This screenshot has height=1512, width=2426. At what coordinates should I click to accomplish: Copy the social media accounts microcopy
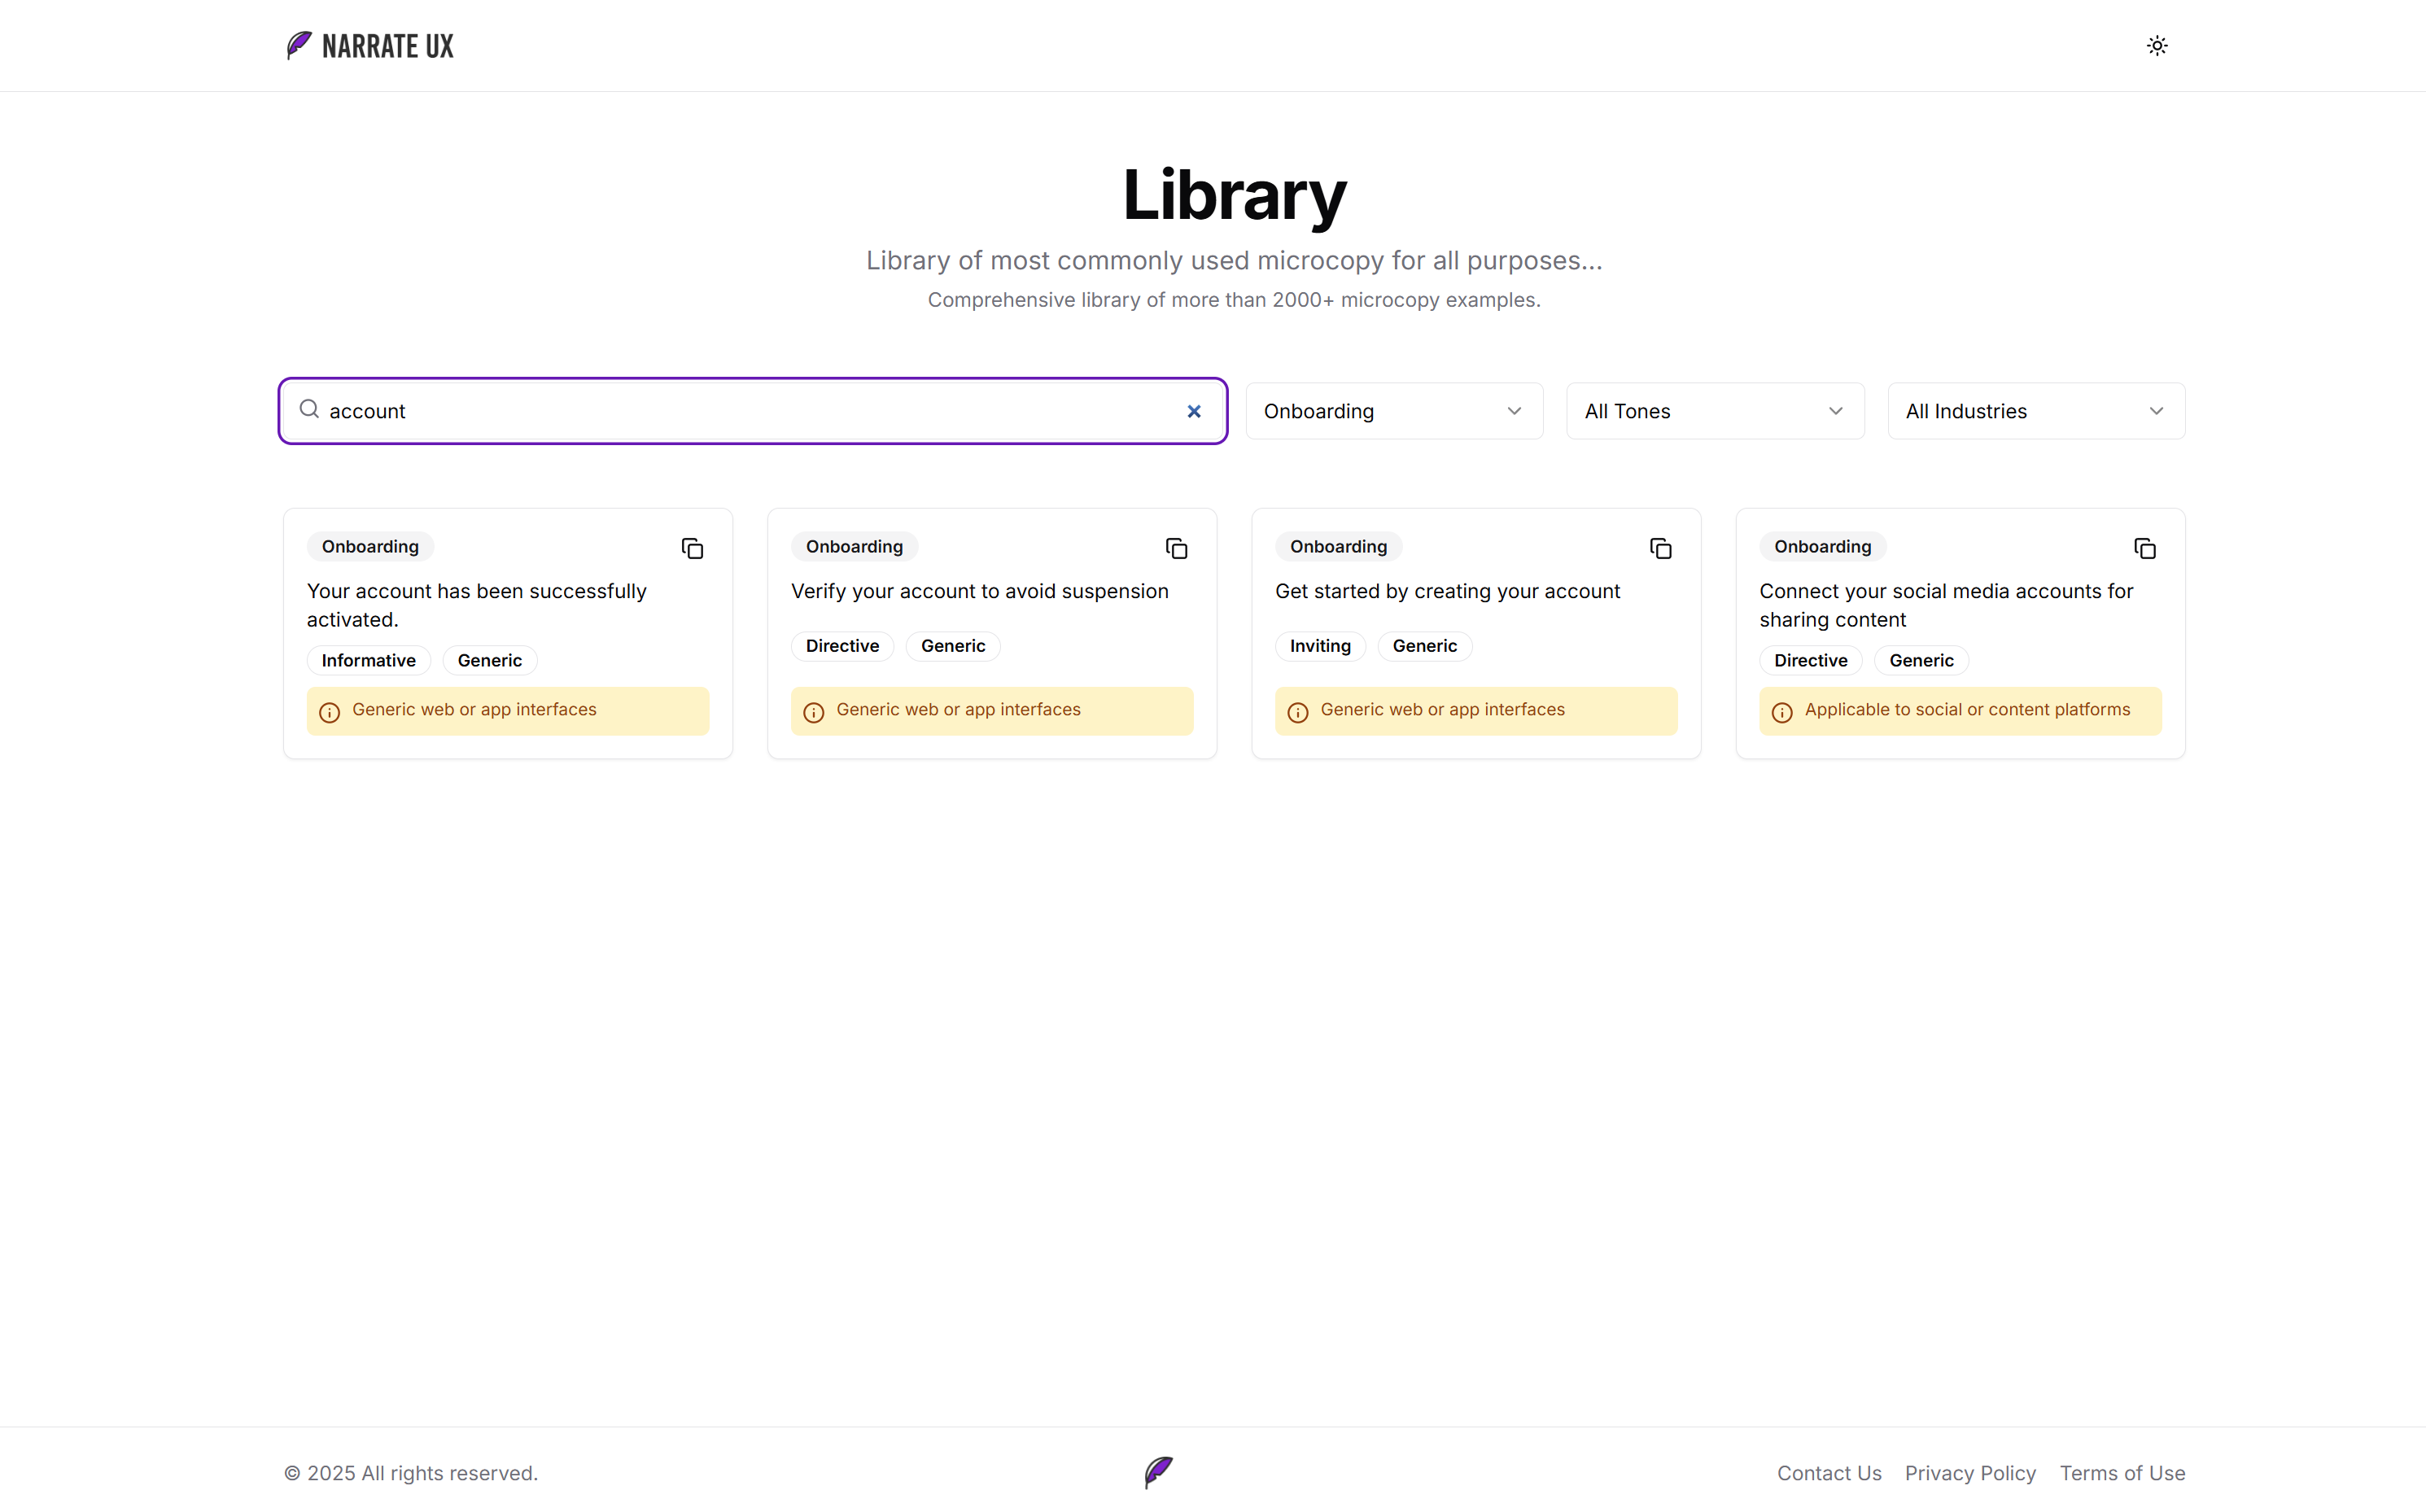point(2145,548)
